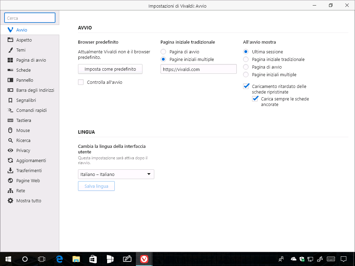355x266 pixels.
Task: Open Pagine Web settings label
Action: [28, 180]
